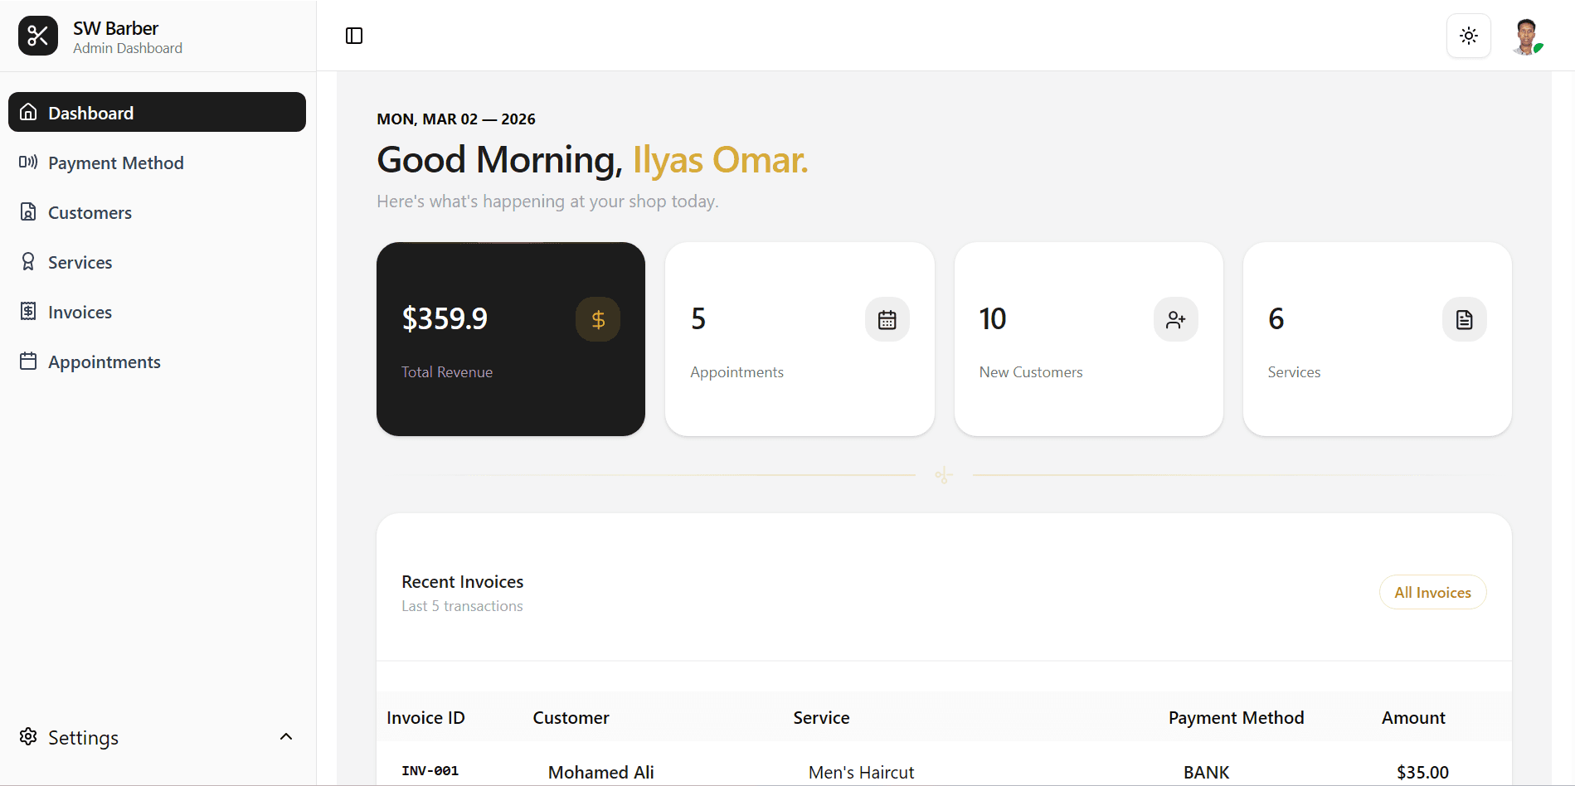
Task: Click the new customers count 10
Action: (993, 318)
